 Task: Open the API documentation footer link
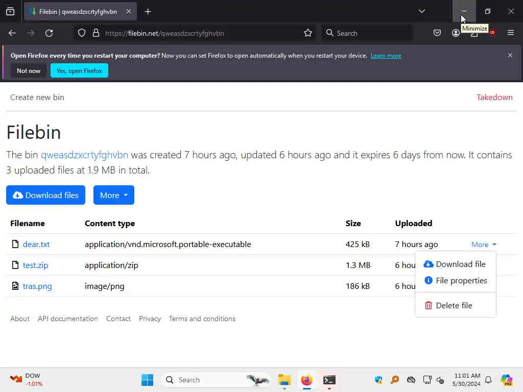68,318
